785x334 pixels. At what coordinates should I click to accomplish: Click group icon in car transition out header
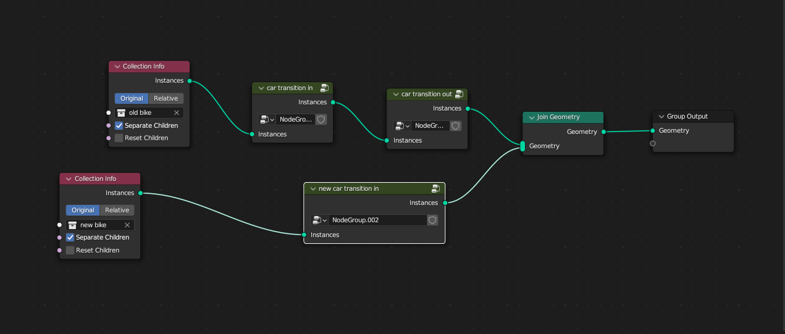tap(459, 94)
